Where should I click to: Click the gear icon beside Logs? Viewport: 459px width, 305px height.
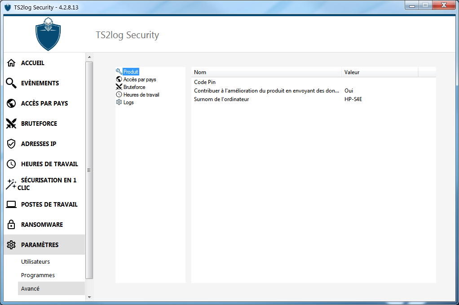119,102
